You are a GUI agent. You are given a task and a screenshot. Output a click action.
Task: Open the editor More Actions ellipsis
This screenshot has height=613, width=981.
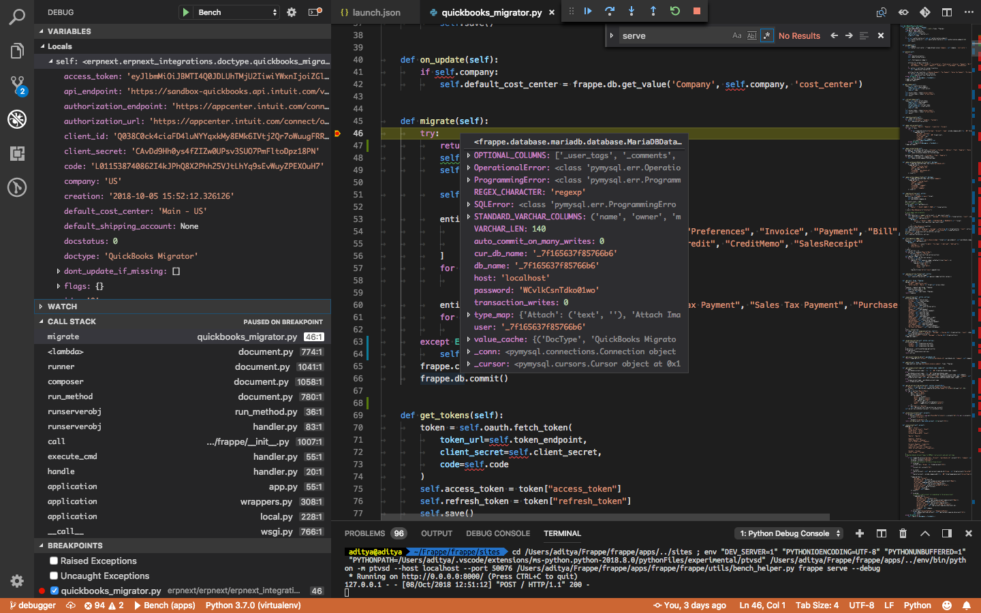[x=969, y=12]
